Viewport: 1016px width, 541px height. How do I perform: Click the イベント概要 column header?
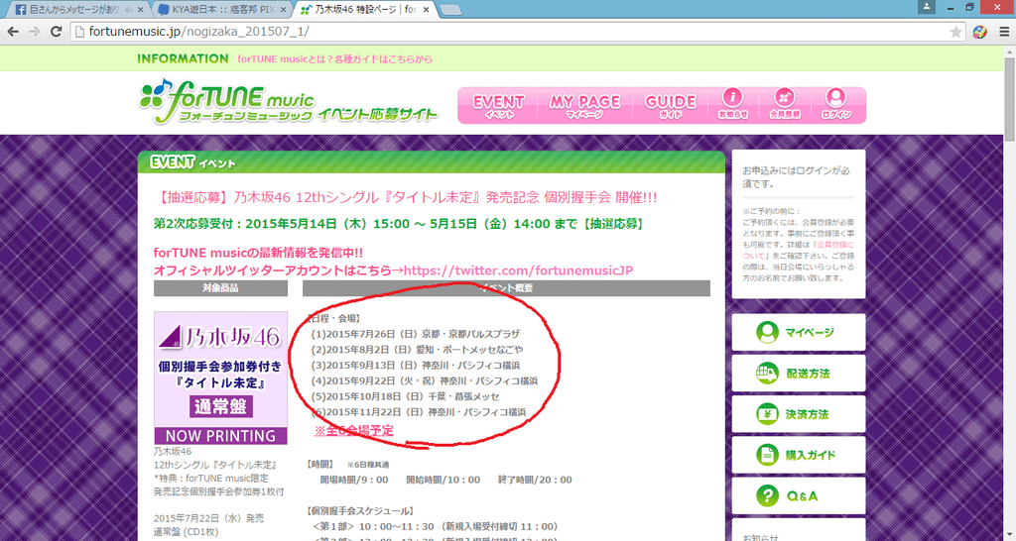point(506,288)
